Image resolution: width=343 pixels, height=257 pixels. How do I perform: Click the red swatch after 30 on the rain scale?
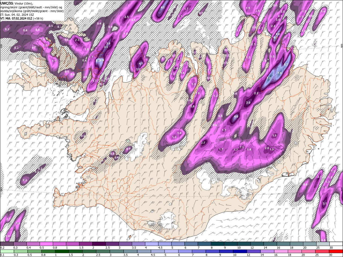pos(336,251)
